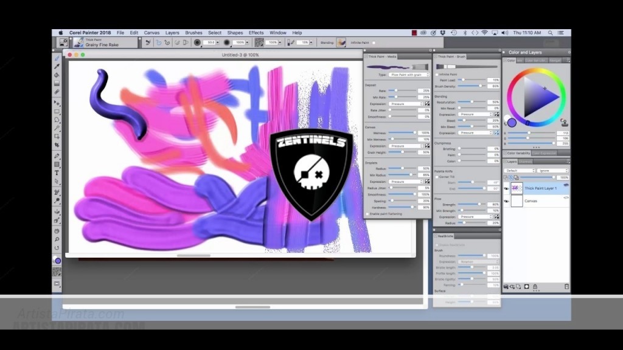Image resolution: width=623 pixels, height=350 pixels.
Task: Select the Rotate Page tool
Action: click(57, 248)
